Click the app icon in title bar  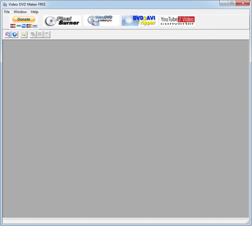[5, 4]
